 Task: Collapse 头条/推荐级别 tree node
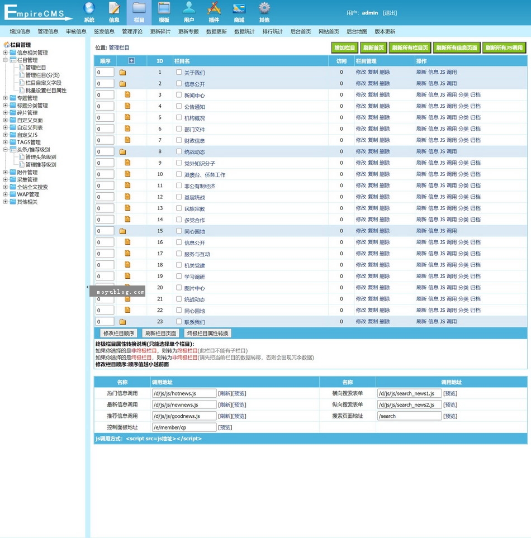pyautogui.click(x=6, y=149)
